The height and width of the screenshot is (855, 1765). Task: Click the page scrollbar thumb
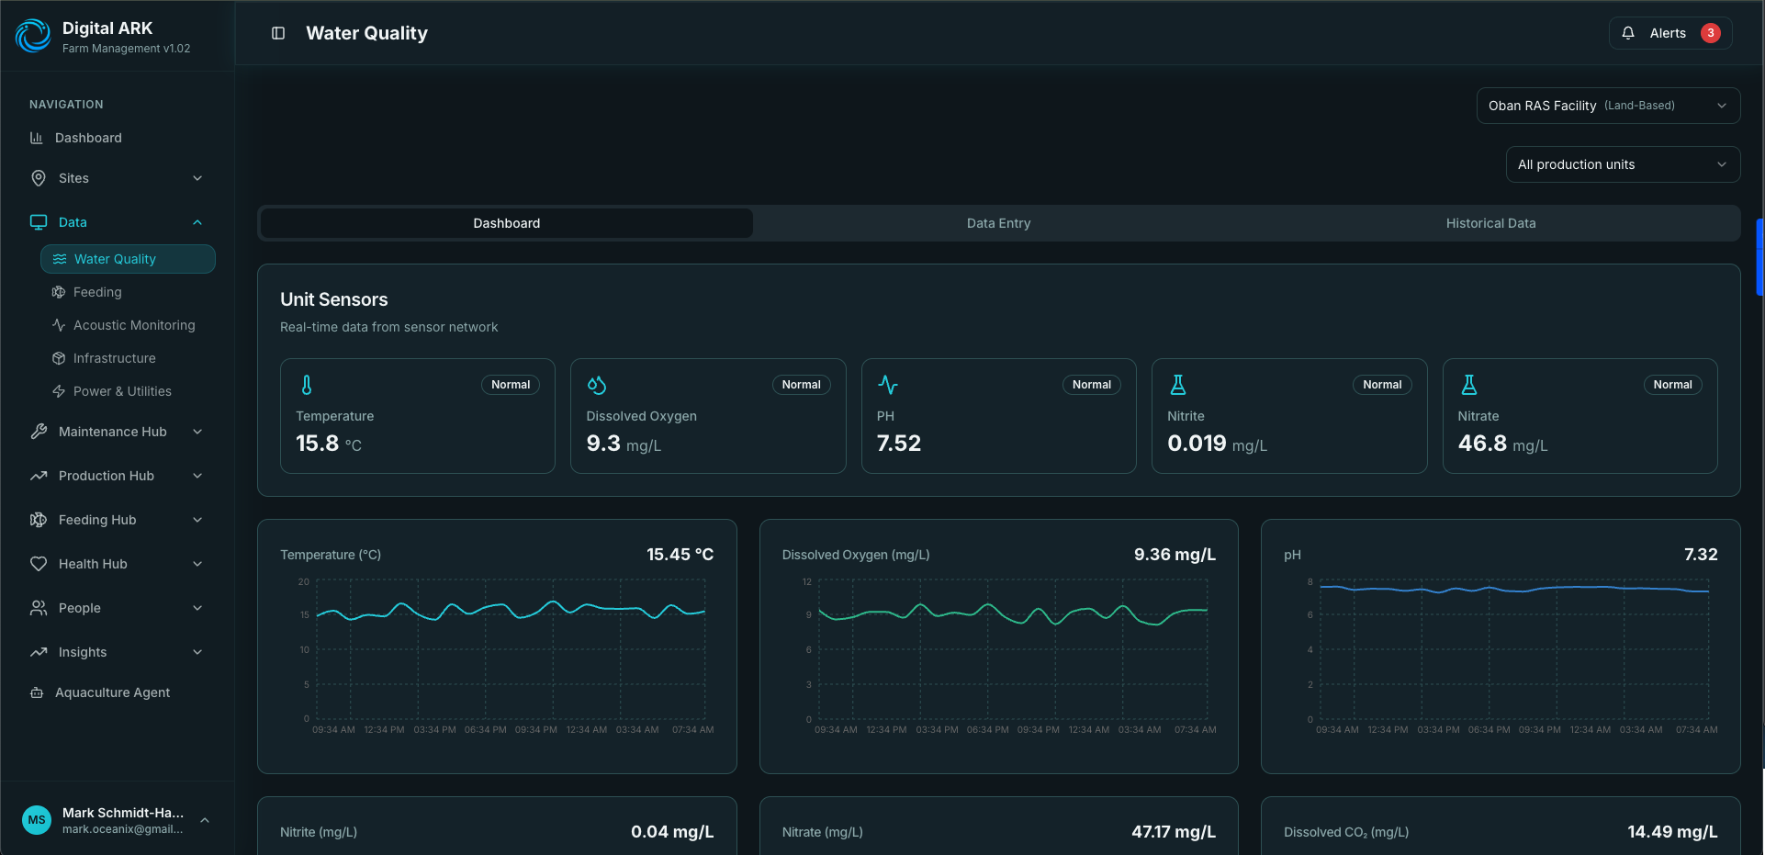tap(1759, 257)
